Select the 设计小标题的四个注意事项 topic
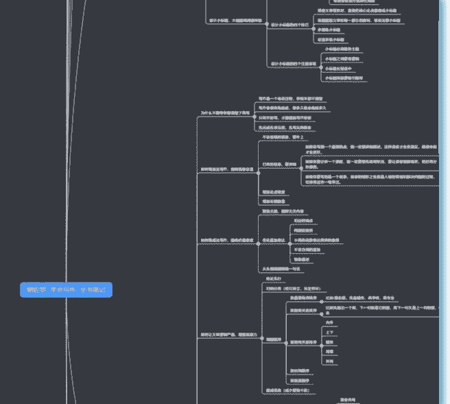 click(294, 64)
